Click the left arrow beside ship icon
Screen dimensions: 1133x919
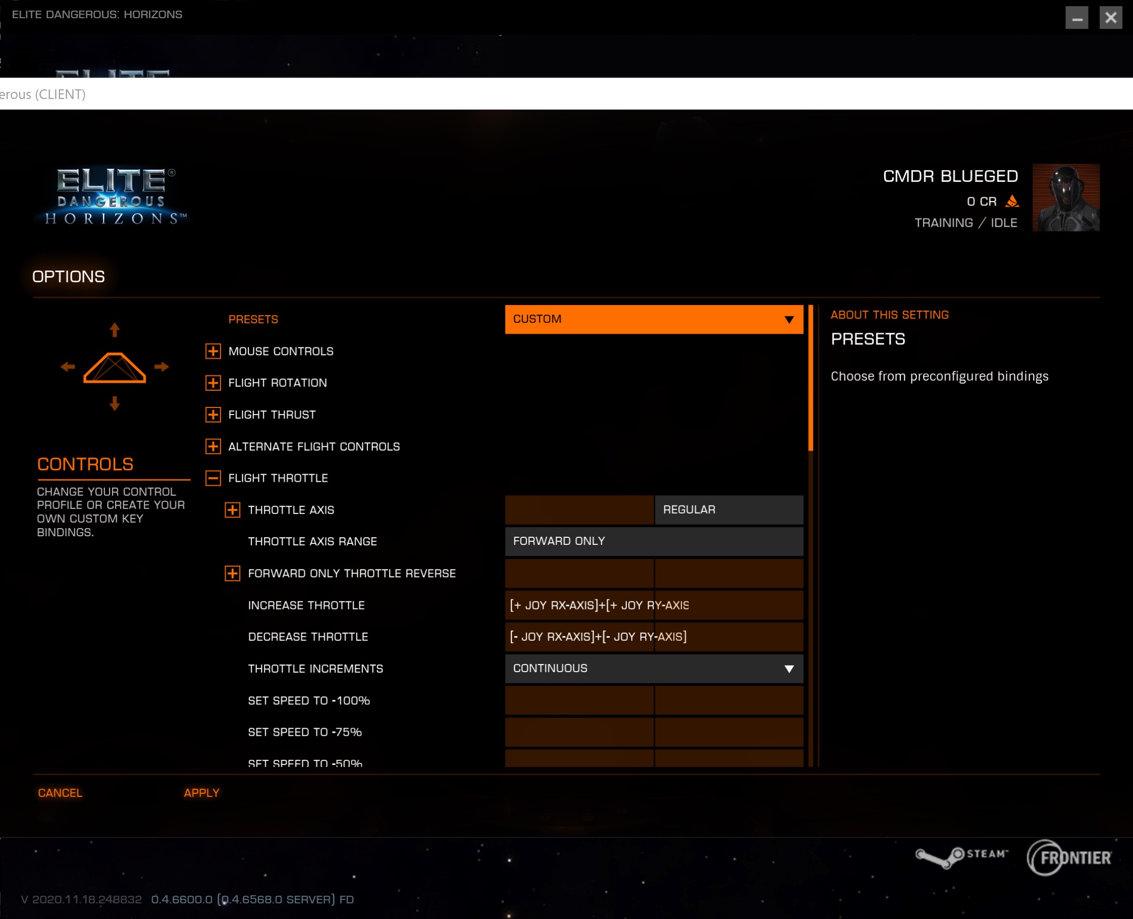tap(68, 366)
